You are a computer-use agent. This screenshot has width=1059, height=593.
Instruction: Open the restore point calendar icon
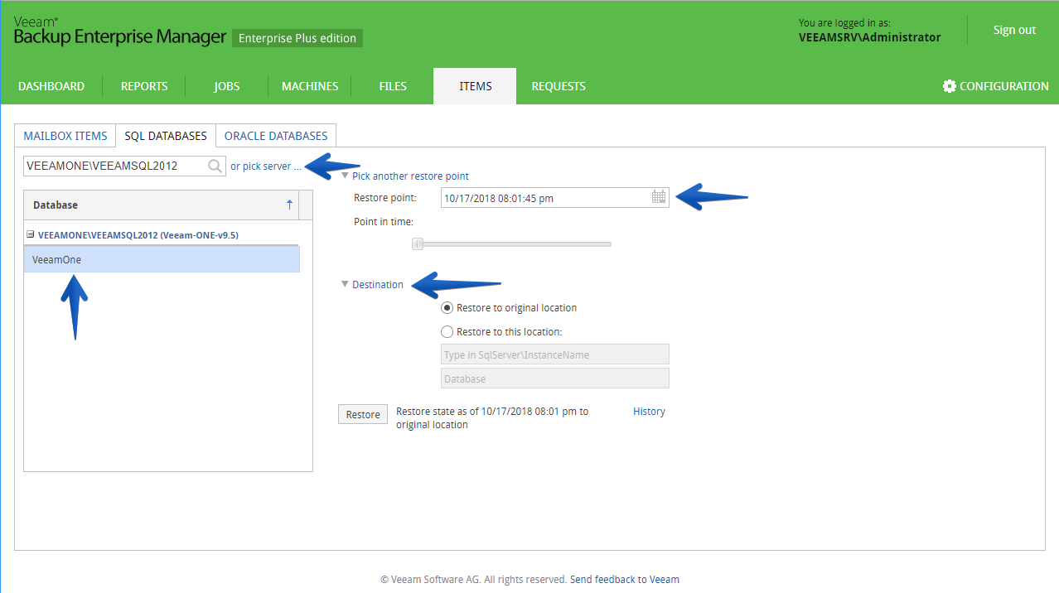(659, 197)
